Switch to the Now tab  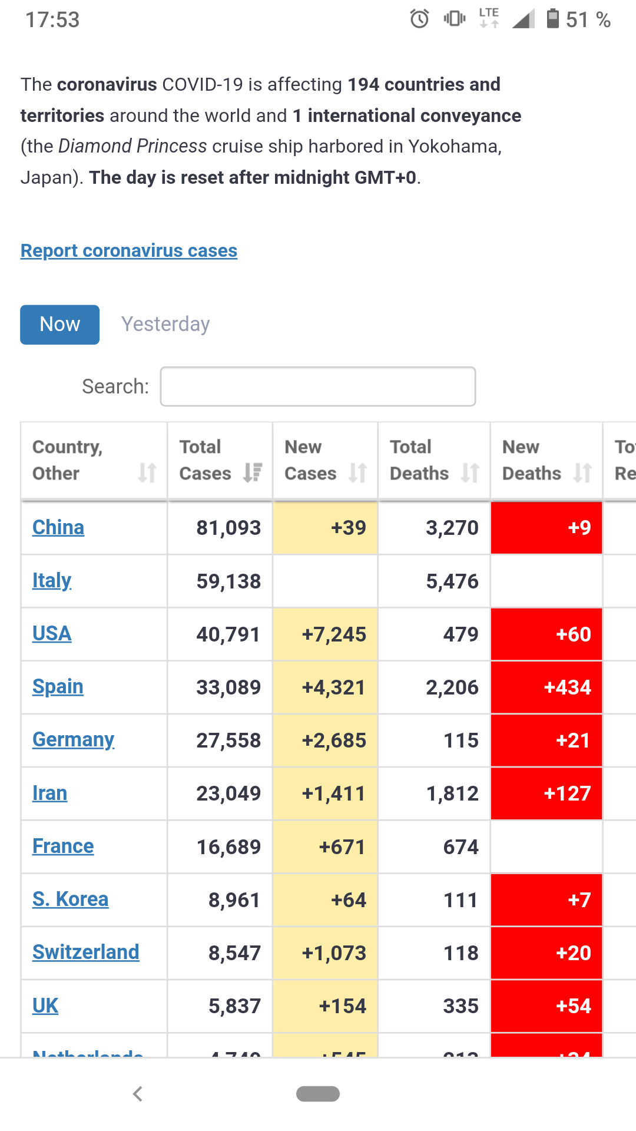click(x=59, y=325)
